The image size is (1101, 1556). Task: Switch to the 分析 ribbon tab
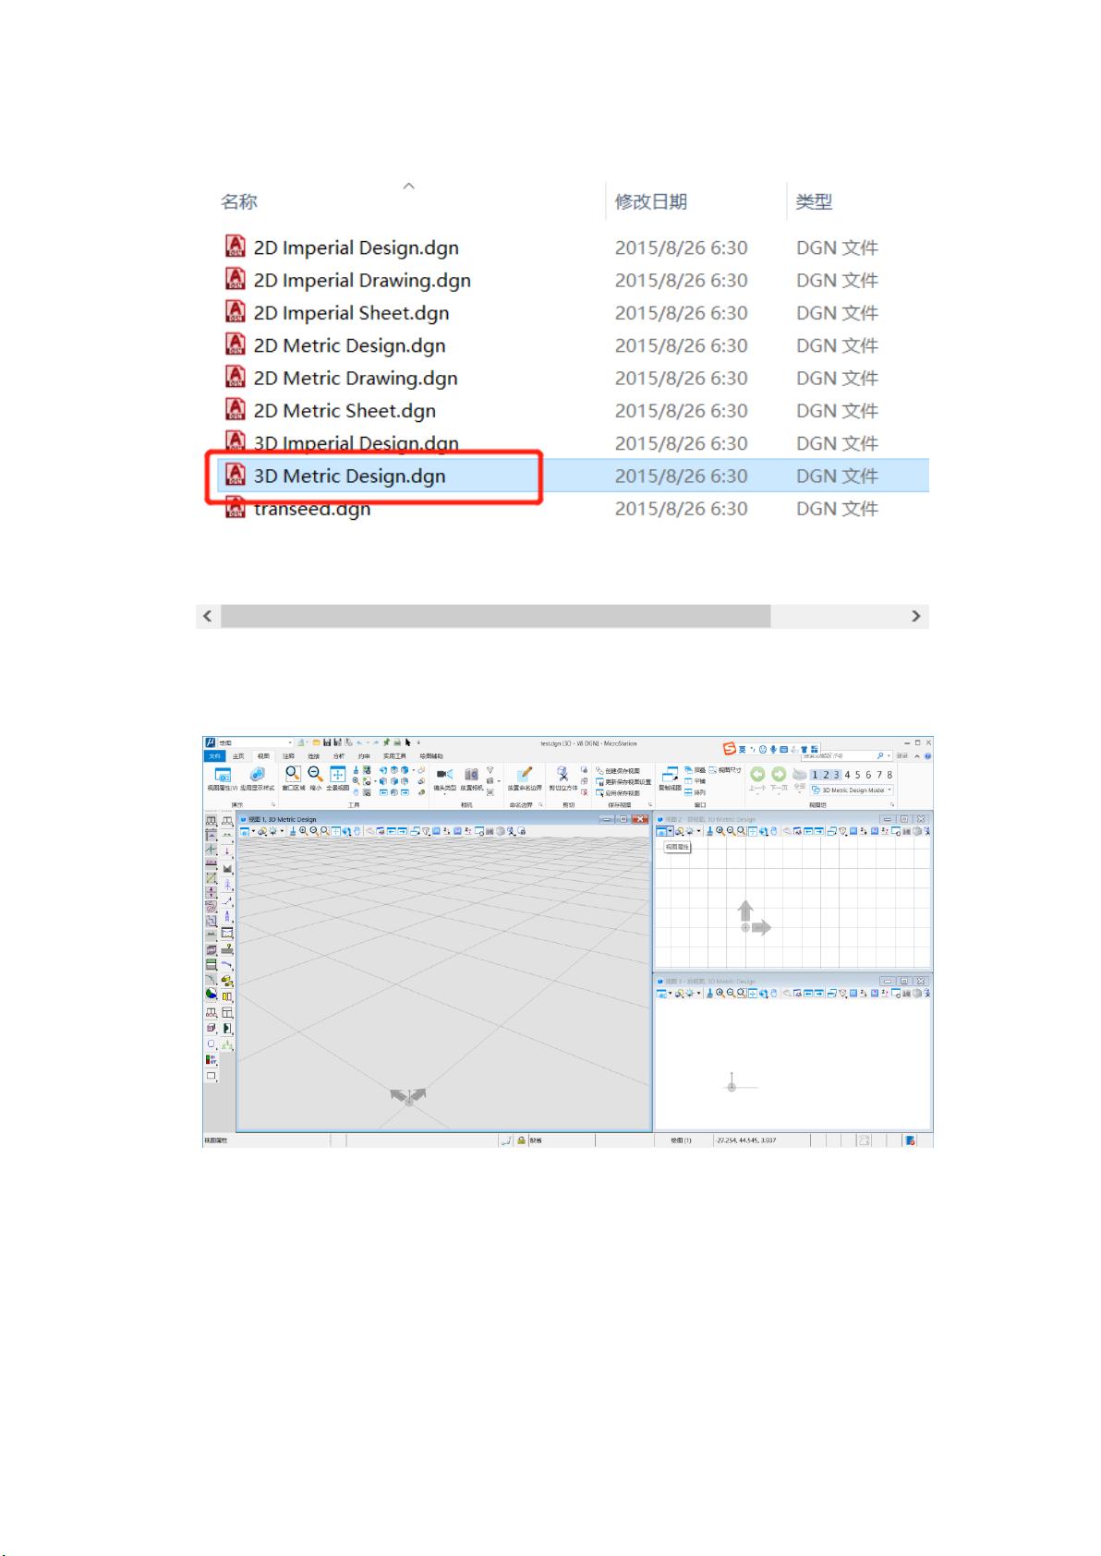click(338, 756)
